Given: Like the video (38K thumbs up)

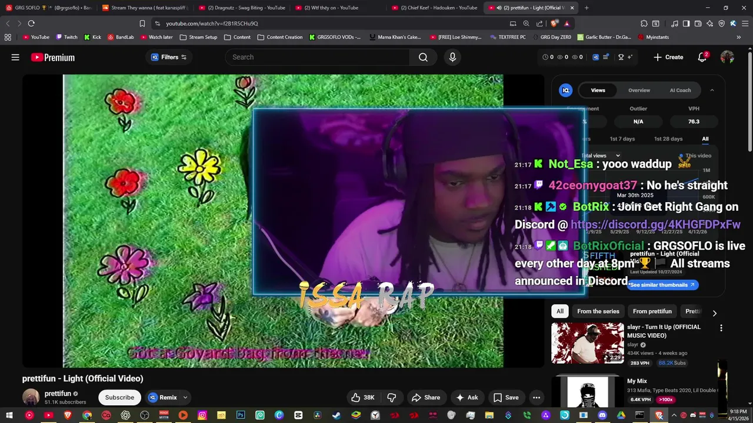Looking at the screenshot, I should click(x=362, y=398).
